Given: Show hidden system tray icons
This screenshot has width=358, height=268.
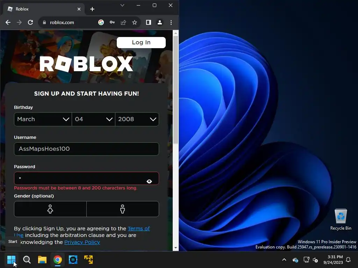Looking at the screenshot, I should (284, 260).
